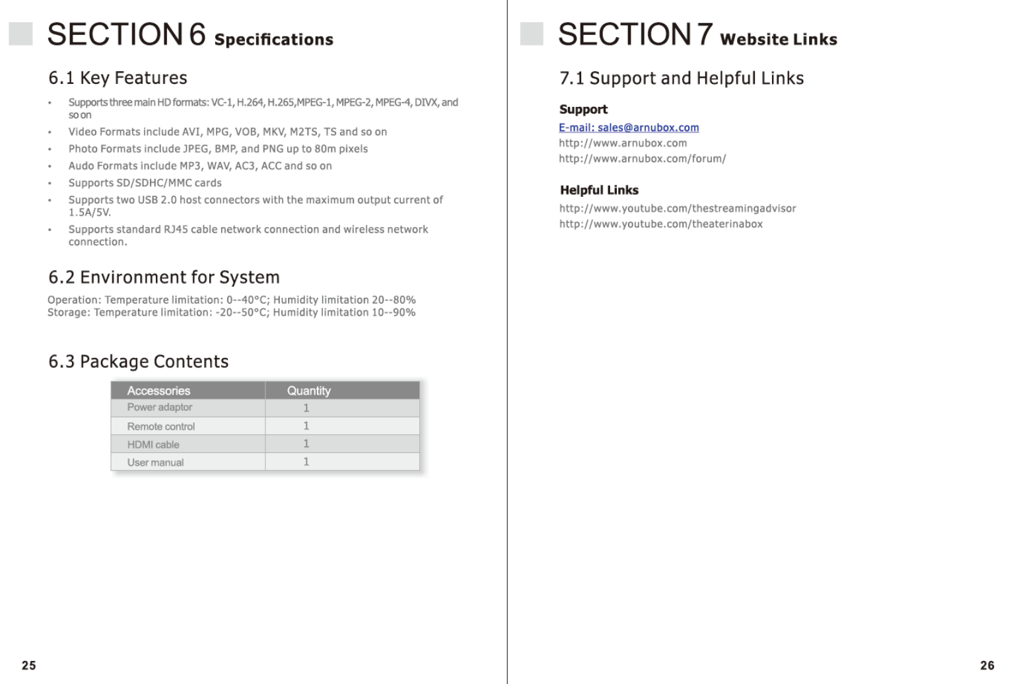Click the 7.1 Support and Helpful Links heading
1017x684 pixels.
681,79
